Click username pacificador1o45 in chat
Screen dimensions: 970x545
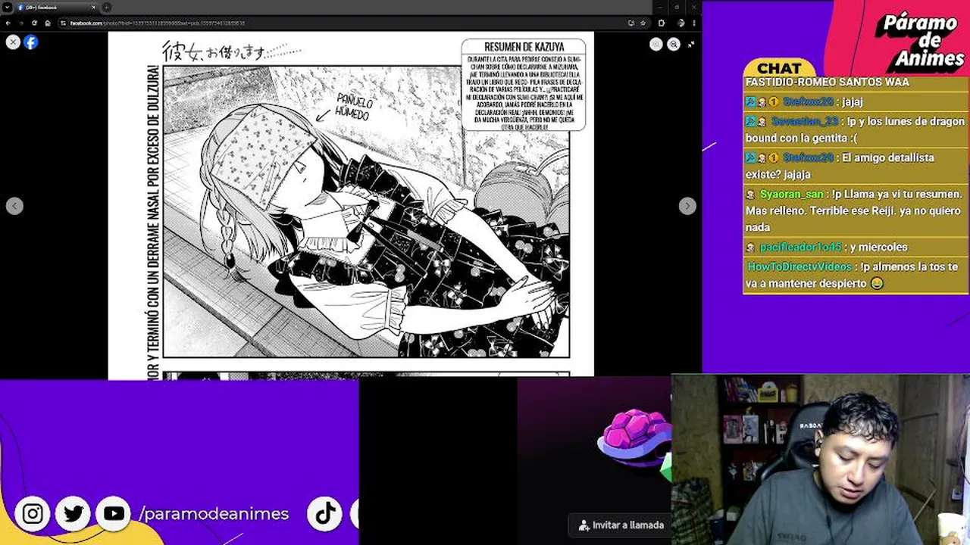pyautogui.click(x=800, y=247)
